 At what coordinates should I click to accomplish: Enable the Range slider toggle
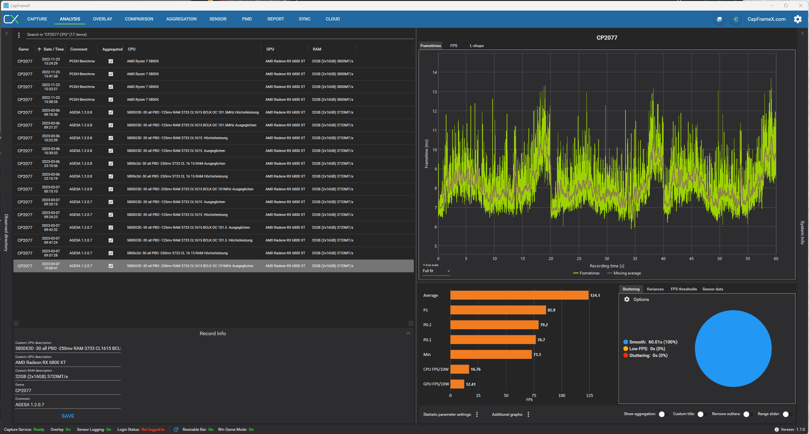coord(787,414)
